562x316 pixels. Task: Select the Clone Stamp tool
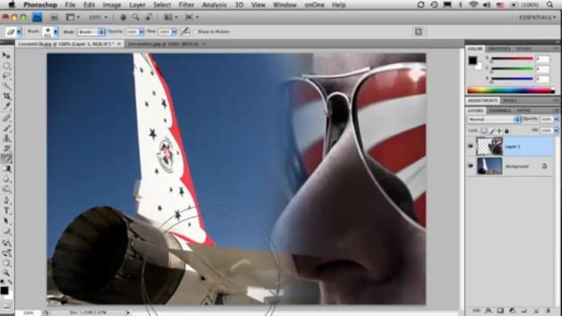pos(6,138)
